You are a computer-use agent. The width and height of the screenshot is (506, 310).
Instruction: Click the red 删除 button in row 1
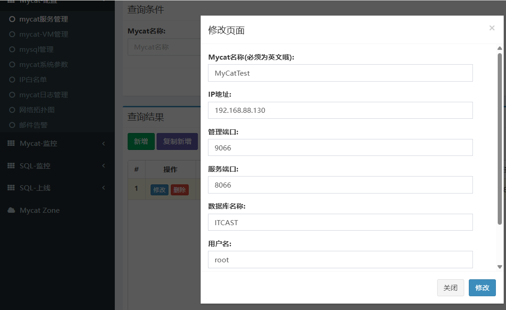[x=180, y=190]
